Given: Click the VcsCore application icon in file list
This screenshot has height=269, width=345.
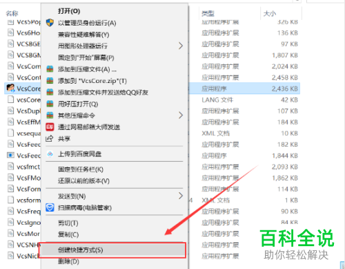Looking at the screenshot, I should (10, 89).
